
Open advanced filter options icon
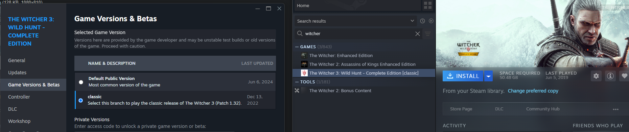428,34
